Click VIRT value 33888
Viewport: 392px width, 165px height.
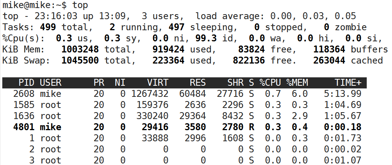[155, 138]
